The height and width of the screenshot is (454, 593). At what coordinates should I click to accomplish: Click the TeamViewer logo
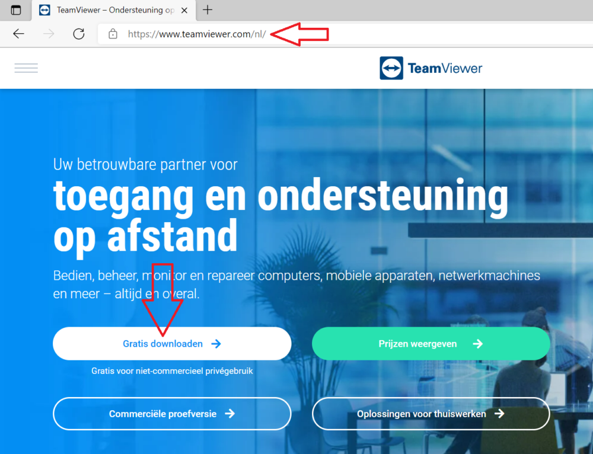[x=431, y=68]
